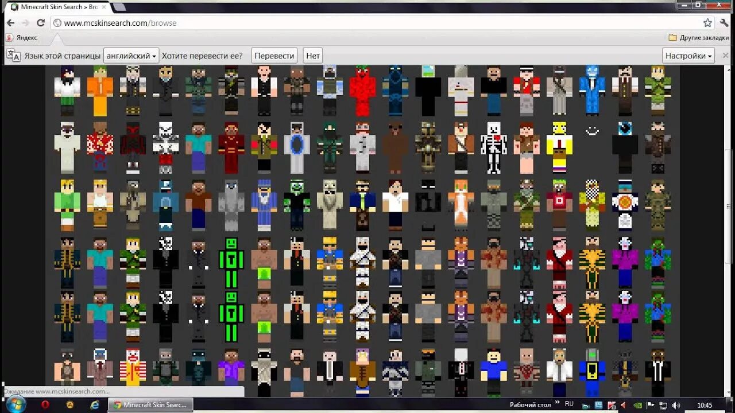Viewport: 735px width, 413px height.
Task: Open the Windows Start orb
Action: (16, 404)
